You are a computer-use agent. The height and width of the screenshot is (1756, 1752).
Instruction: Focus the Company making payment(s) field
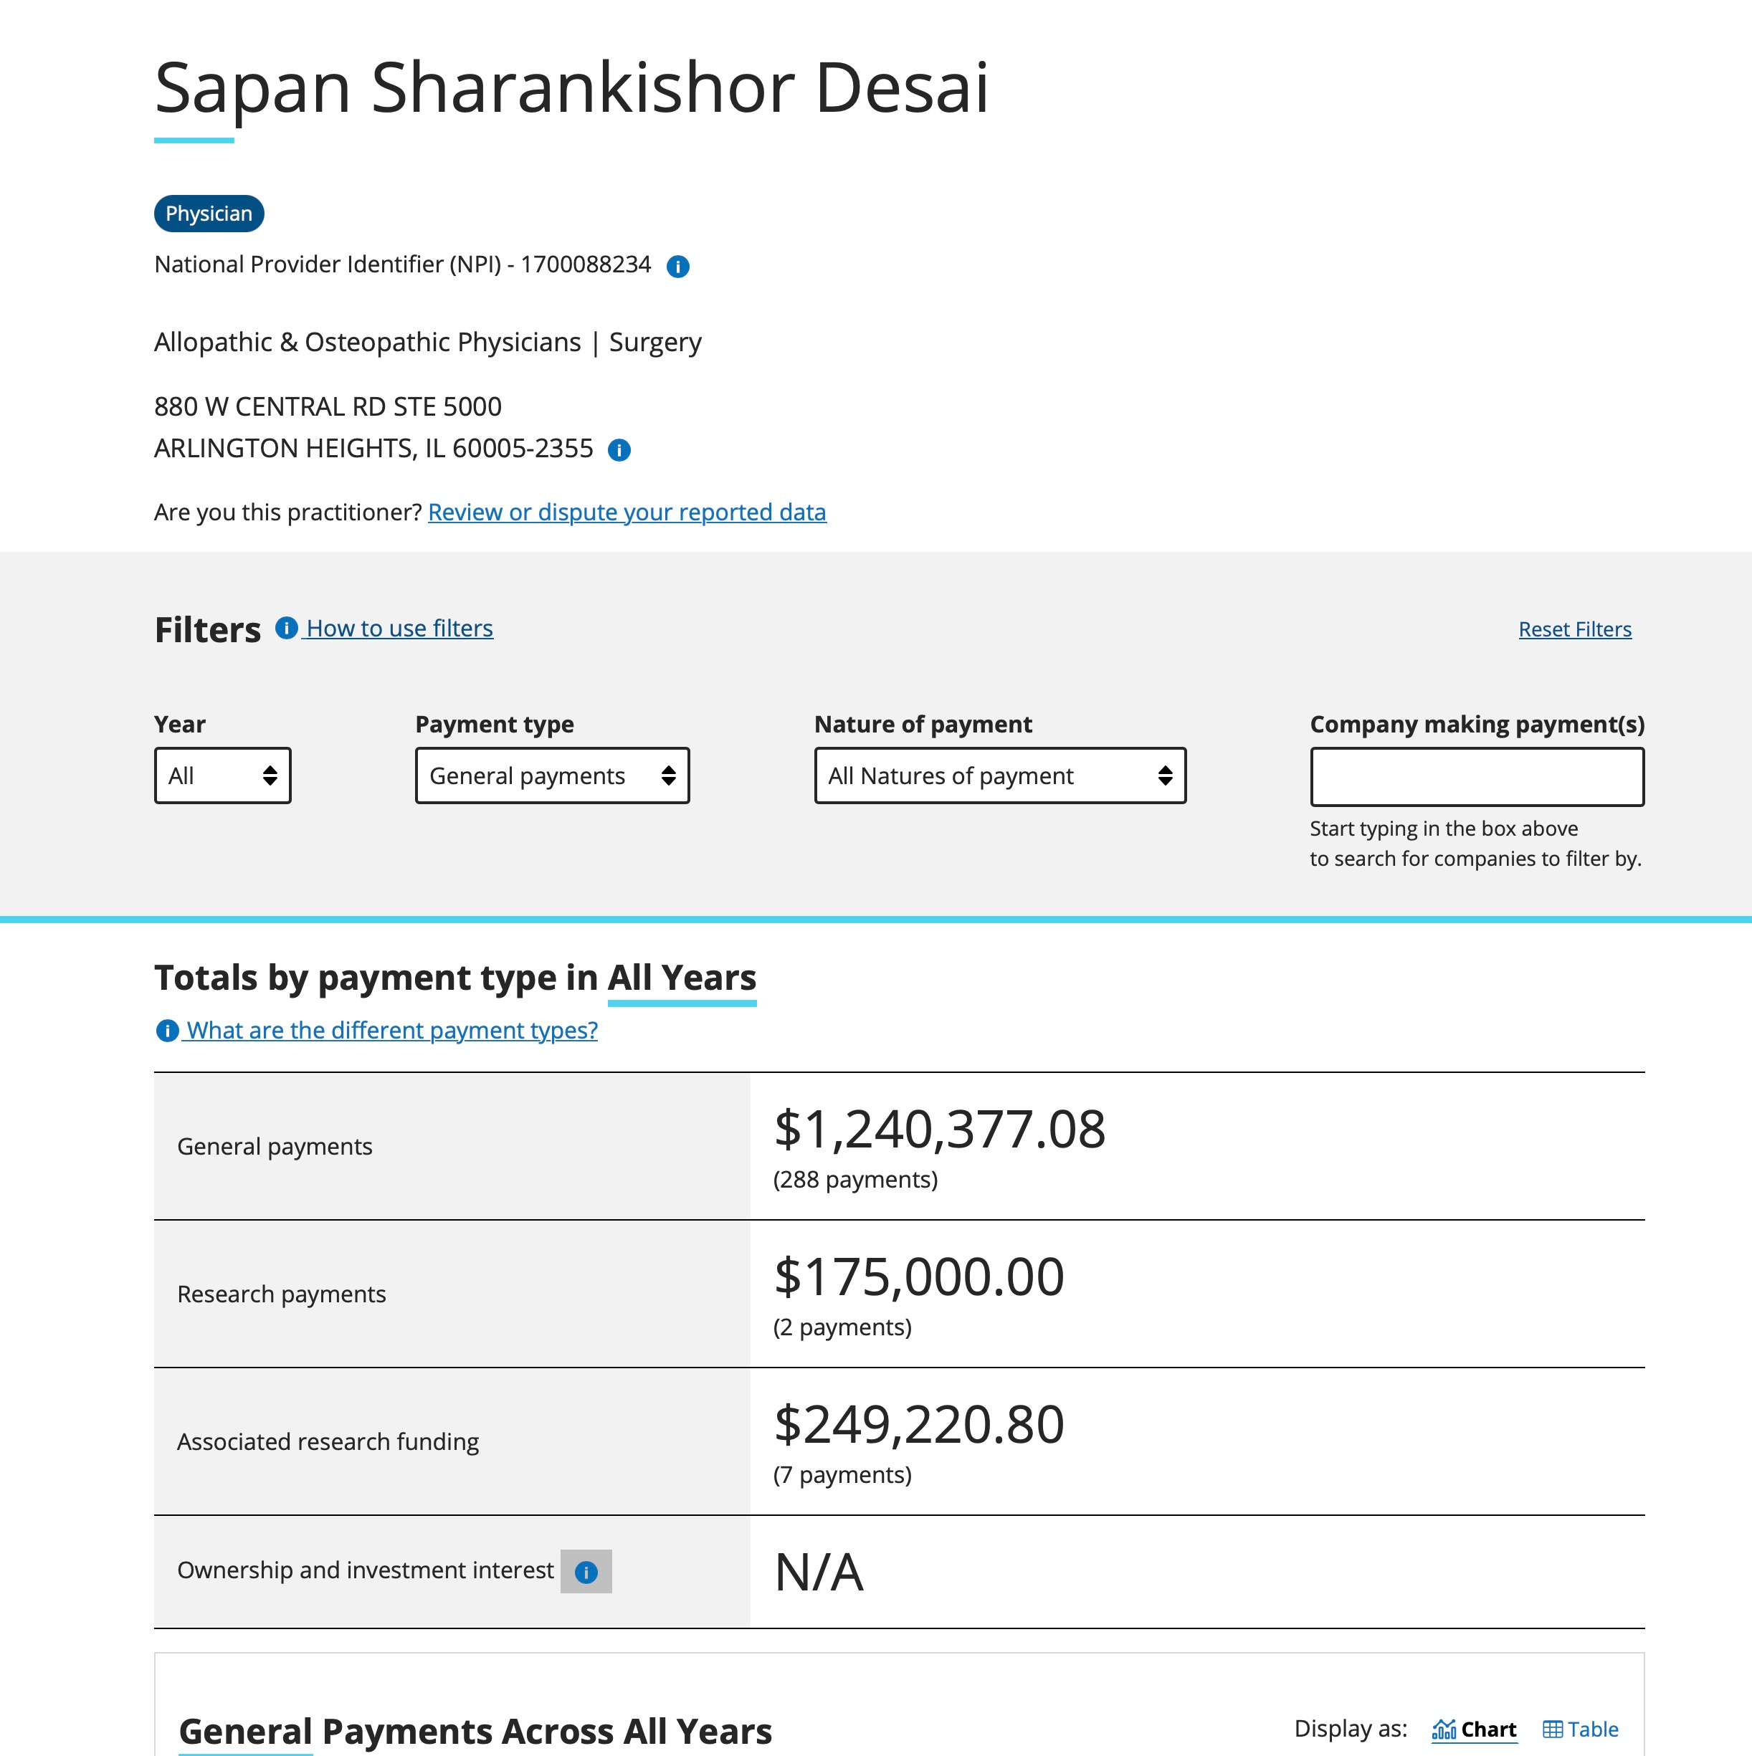coord(1477,777)
